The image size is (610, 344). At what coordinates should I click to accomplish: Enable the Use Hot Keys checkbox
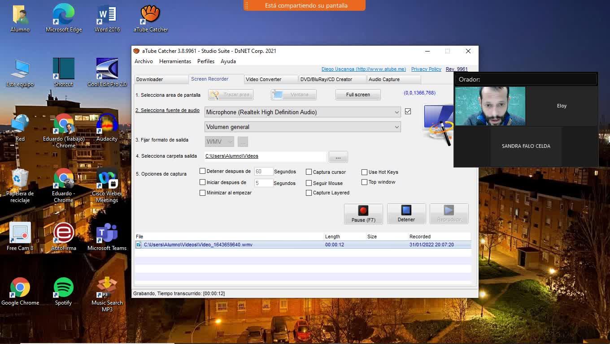[364, 172]
